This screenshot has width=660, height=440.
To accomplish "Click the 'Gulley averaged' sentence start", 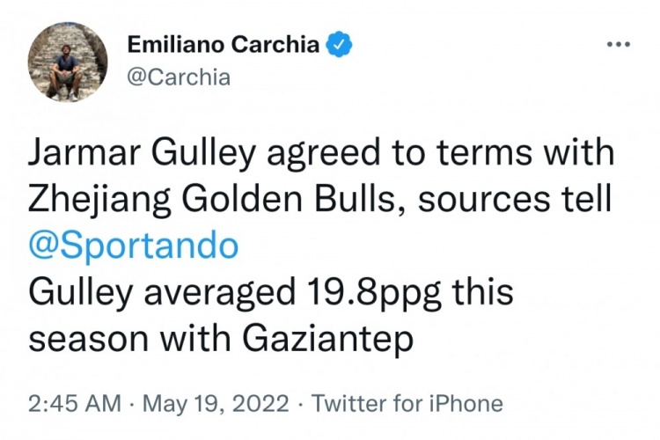I will (162, 293).
